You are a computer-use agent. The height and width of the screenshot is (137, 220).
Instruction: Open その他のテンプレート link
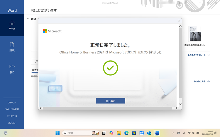(199, 55)
